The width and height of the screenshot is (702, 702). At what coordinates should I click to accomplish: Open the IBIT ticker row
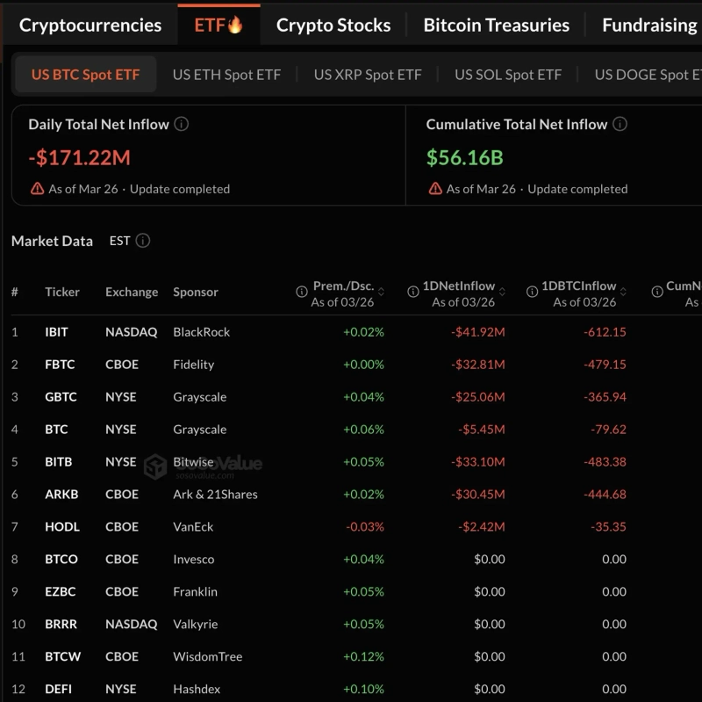[56, 332]
